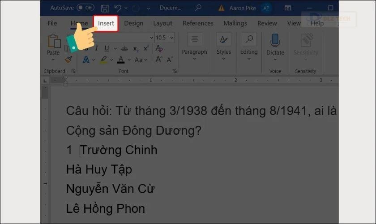Toggle Subscript formatting
Image resolution: width=376 pixels, height=224 pixels.
[x=136, y=49]
